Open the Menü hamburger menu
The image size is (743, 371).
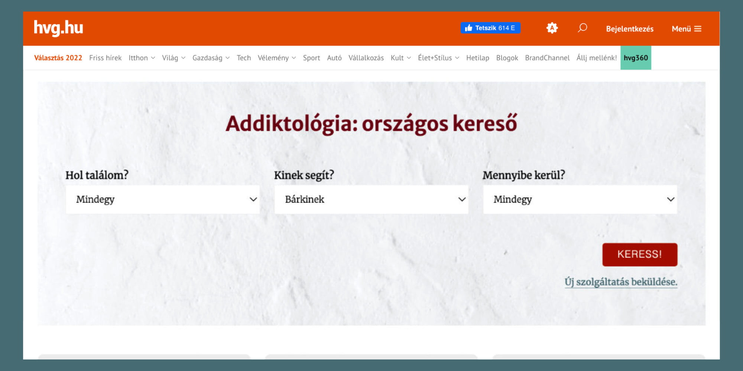click(687, 29)
